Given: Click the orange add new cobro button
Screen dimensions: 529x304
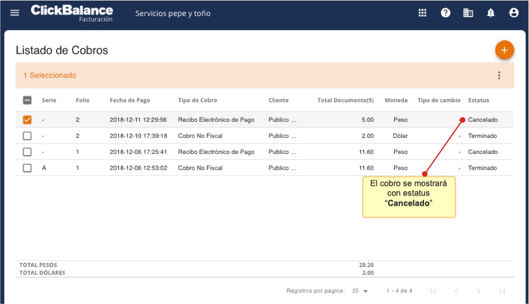Looking at the screenshot, I should coord(504,50).
